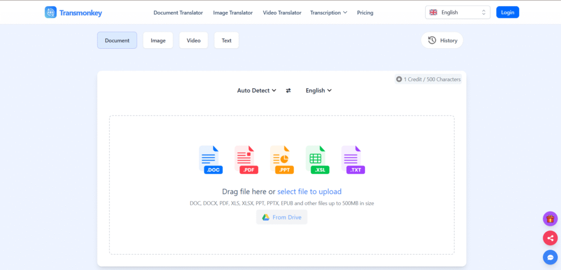The image size is (561, 270).
Task: Select the Document tab
Action: [117, 41]
